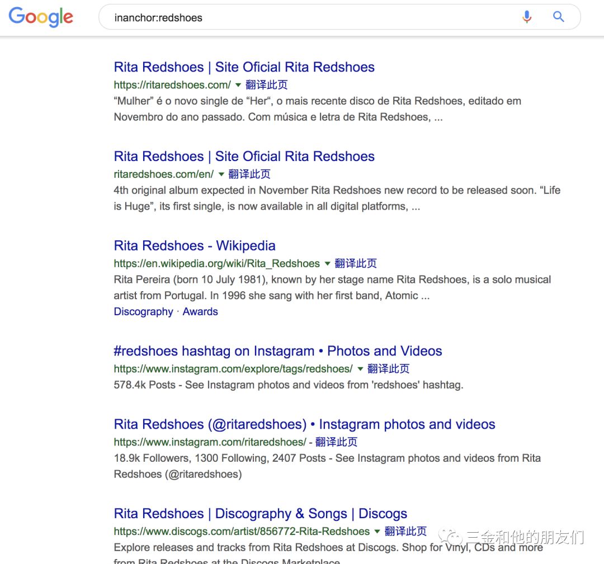This screenshot has width=604, height=564.
Task: Open the first Rita Redshoes Site Oficial result
Action: click(x=244, y=67)
